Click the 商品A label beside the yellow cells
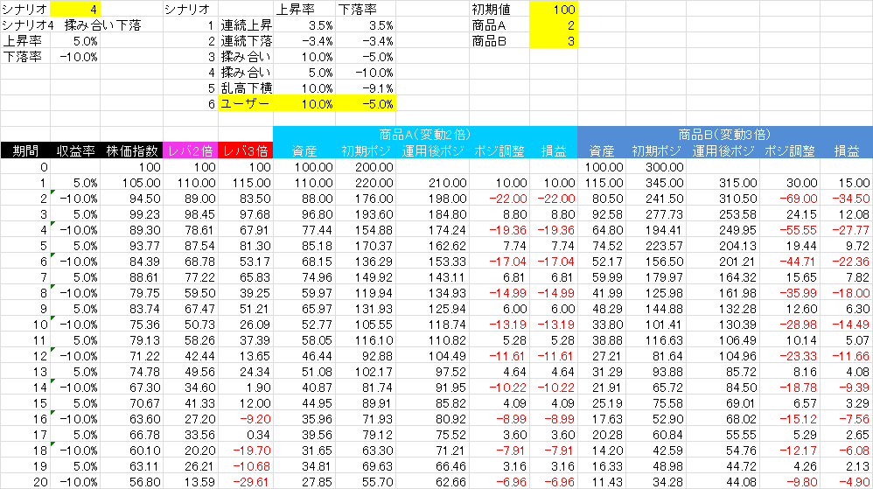Image resolution: width=873 pixels, height=489 pixels. click(499, 25)
